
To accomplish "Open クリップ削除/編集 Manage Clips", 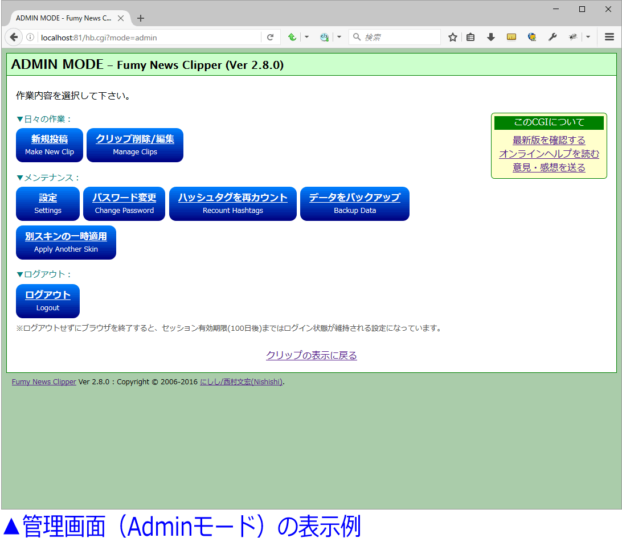I will tap(135, 145).
